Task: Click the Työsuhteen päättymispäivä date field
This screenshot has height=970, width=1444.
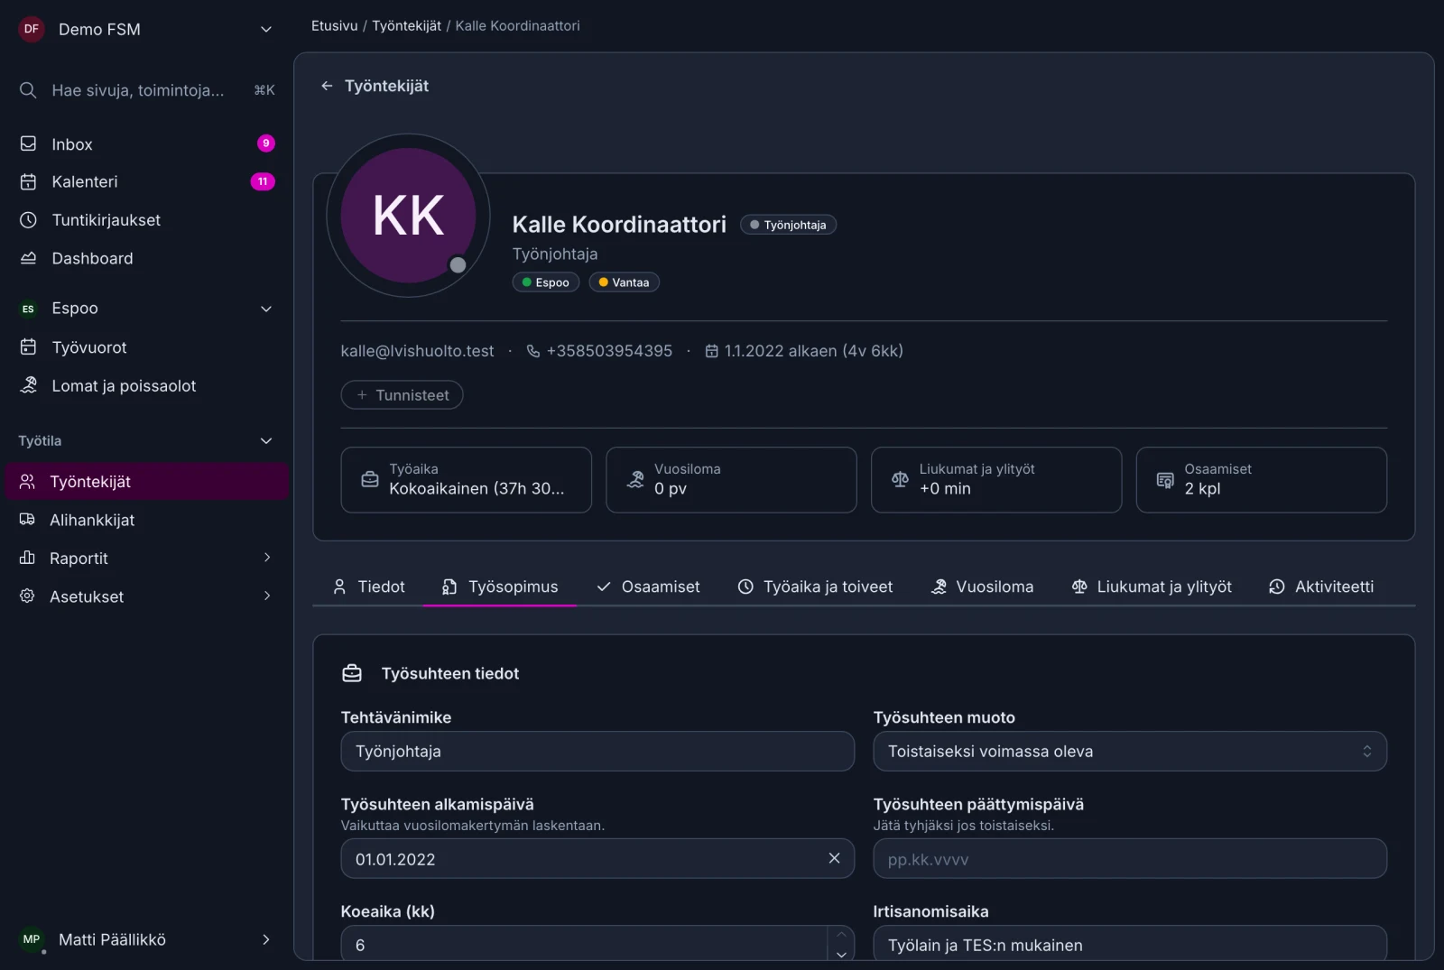Action: pos(1130,859)
